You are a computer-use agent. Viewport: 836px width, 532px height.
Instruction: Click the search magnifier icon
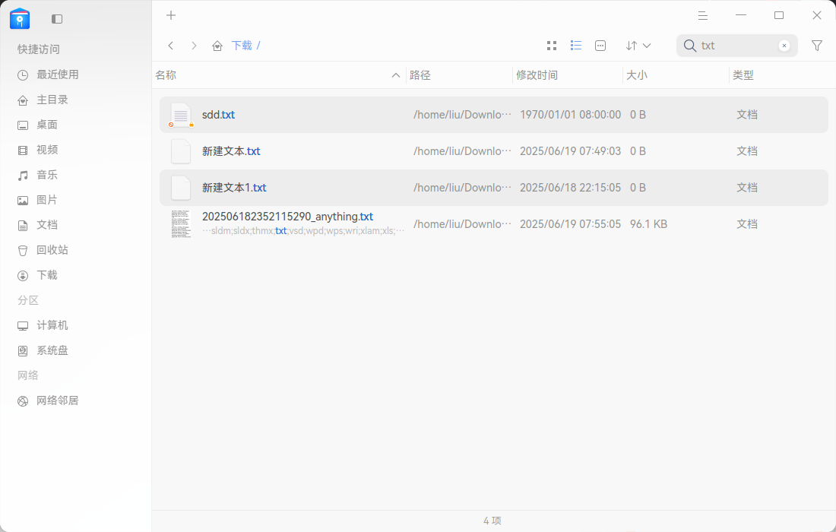click(690, 46)
